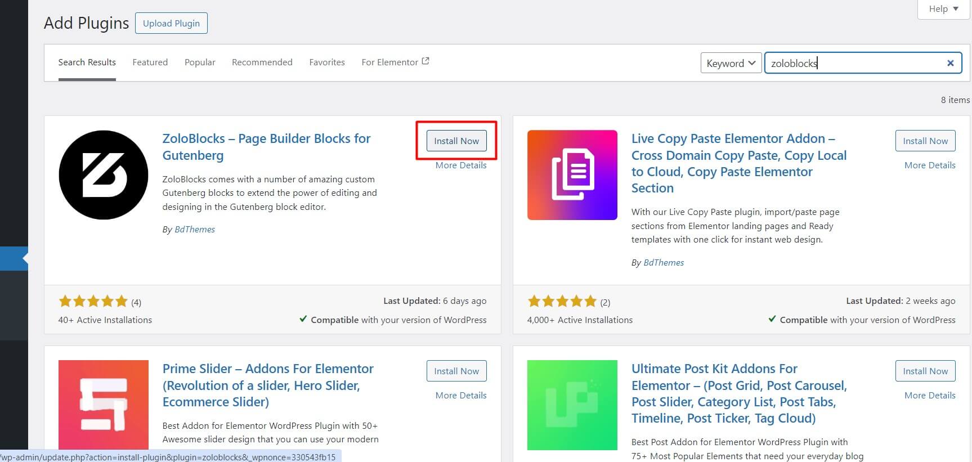Select '40+ Active Installations' text
This screenshot has width=972, height=462.
pyautogui.click(x=105, y=320)
